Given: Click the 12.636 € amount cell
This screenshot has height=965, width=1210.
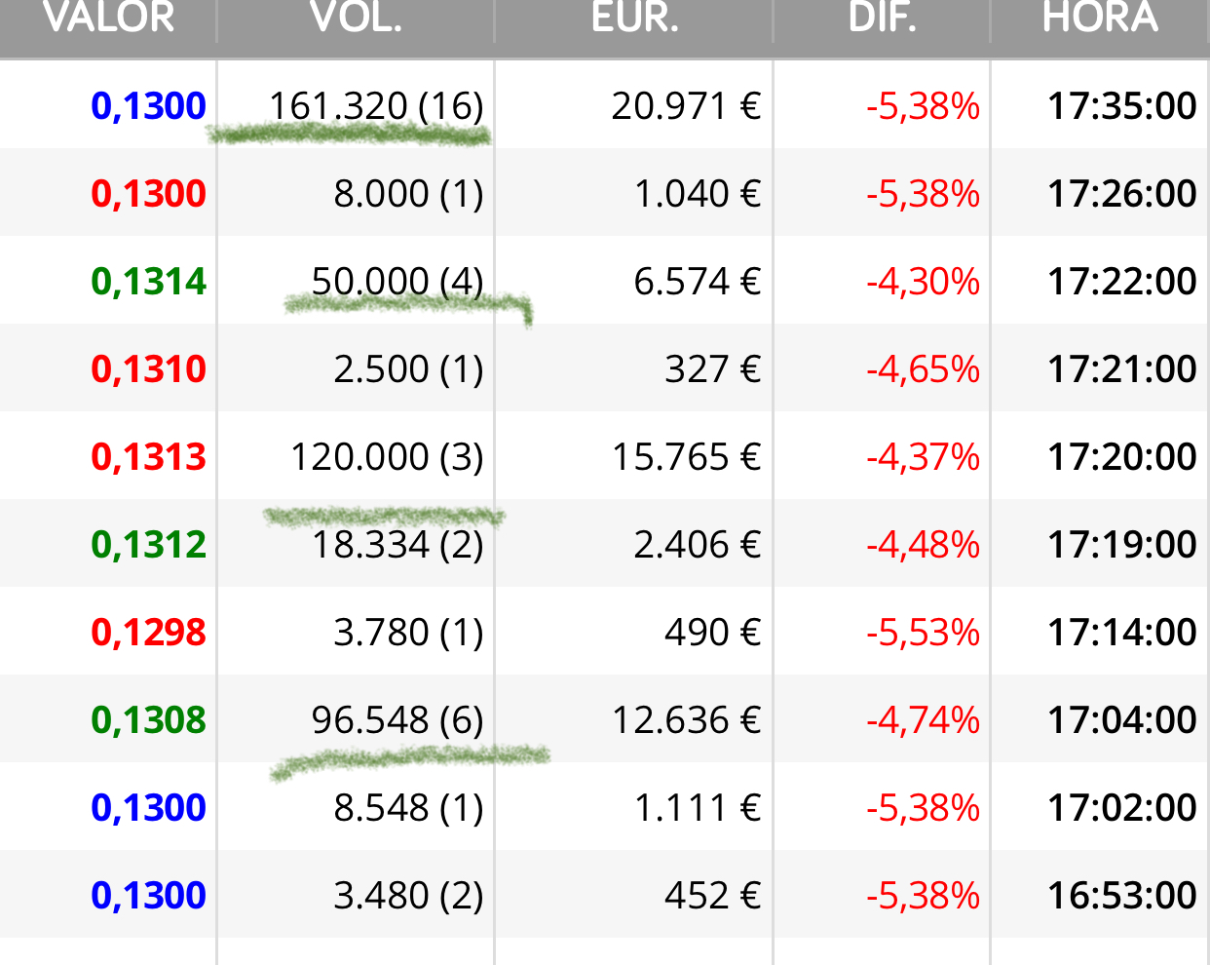Looking at the screenshot, I should coord(687,720).
